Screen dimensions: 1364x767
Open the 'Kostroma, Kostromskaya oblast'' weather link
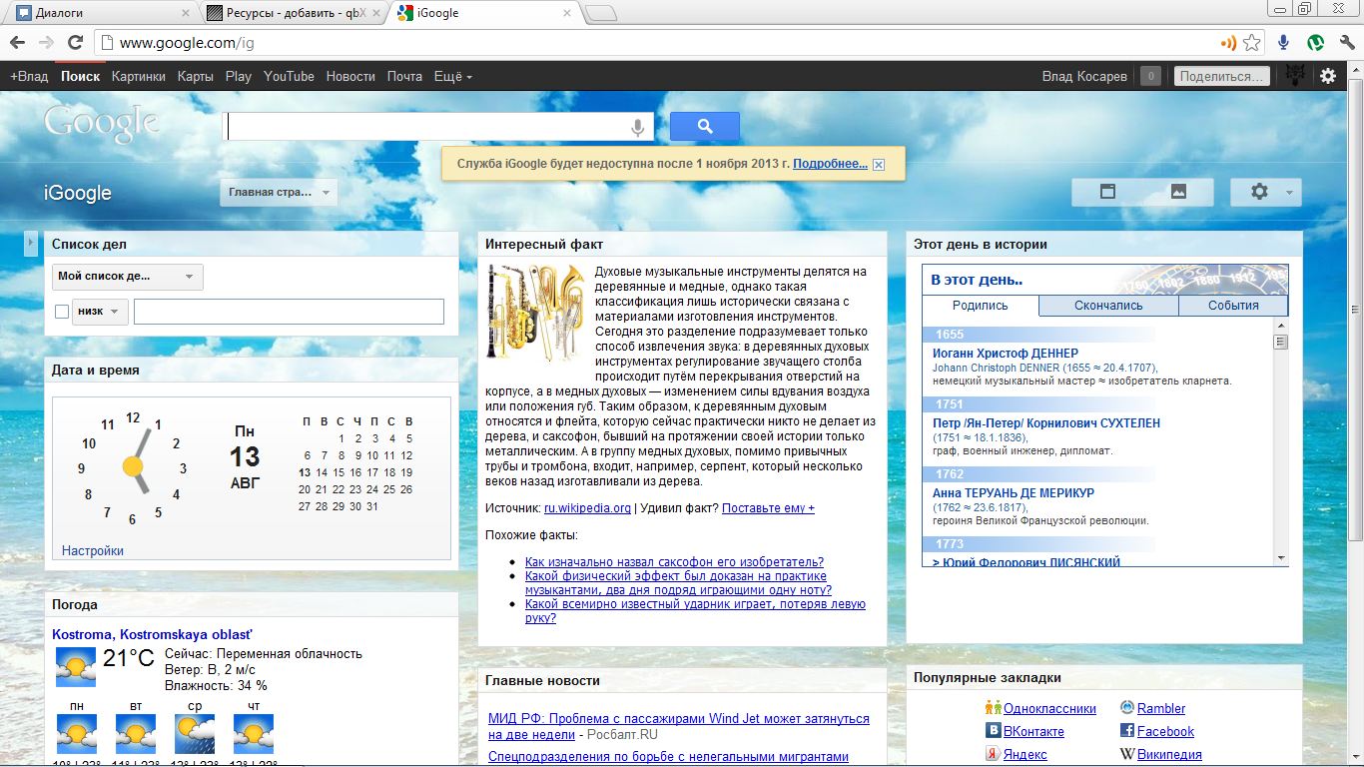(152, 634)
